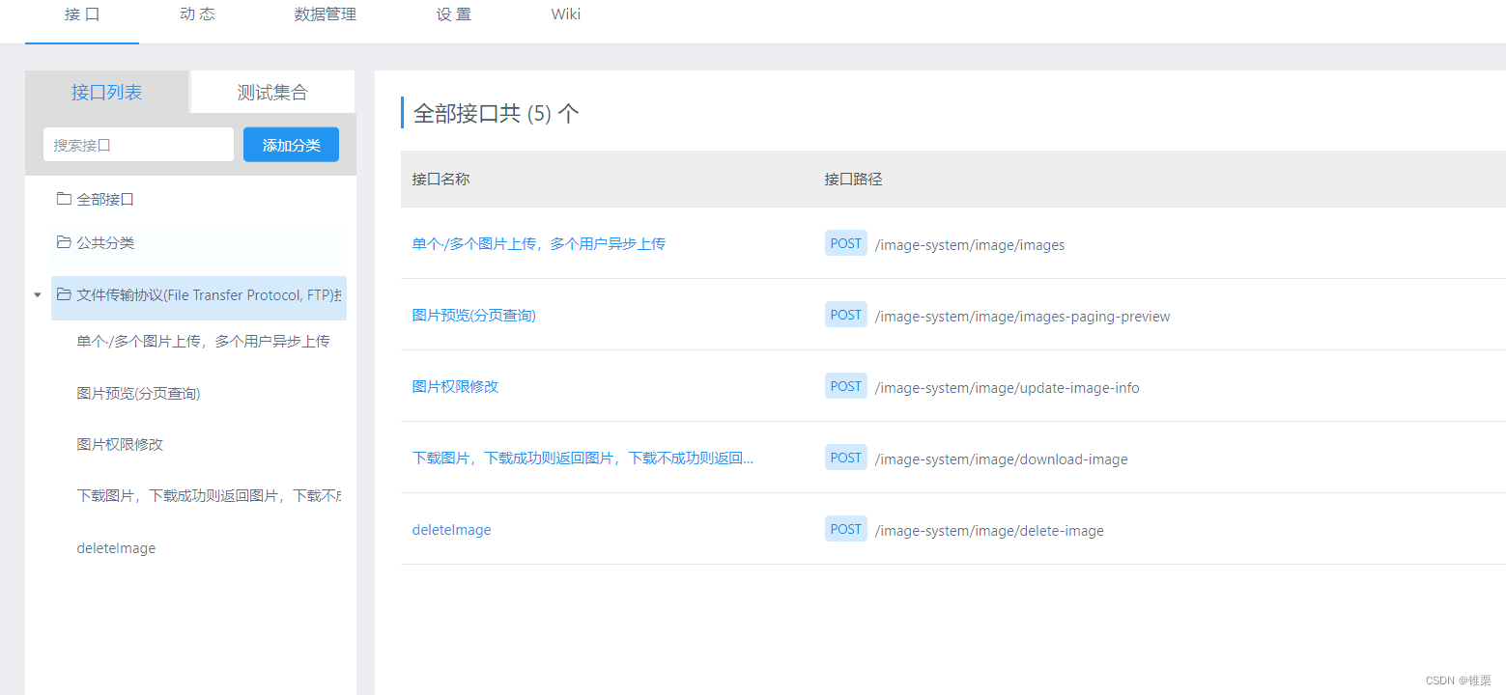This screenshot has height=695, width=1506.
Task: Click POST tag of update-image-info row
Action: pos(845,386)
